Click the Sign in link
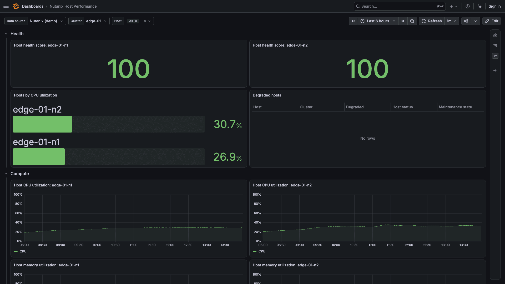Image resolution: width=505 pixels, height=284 pixels. tap(494, 6)
